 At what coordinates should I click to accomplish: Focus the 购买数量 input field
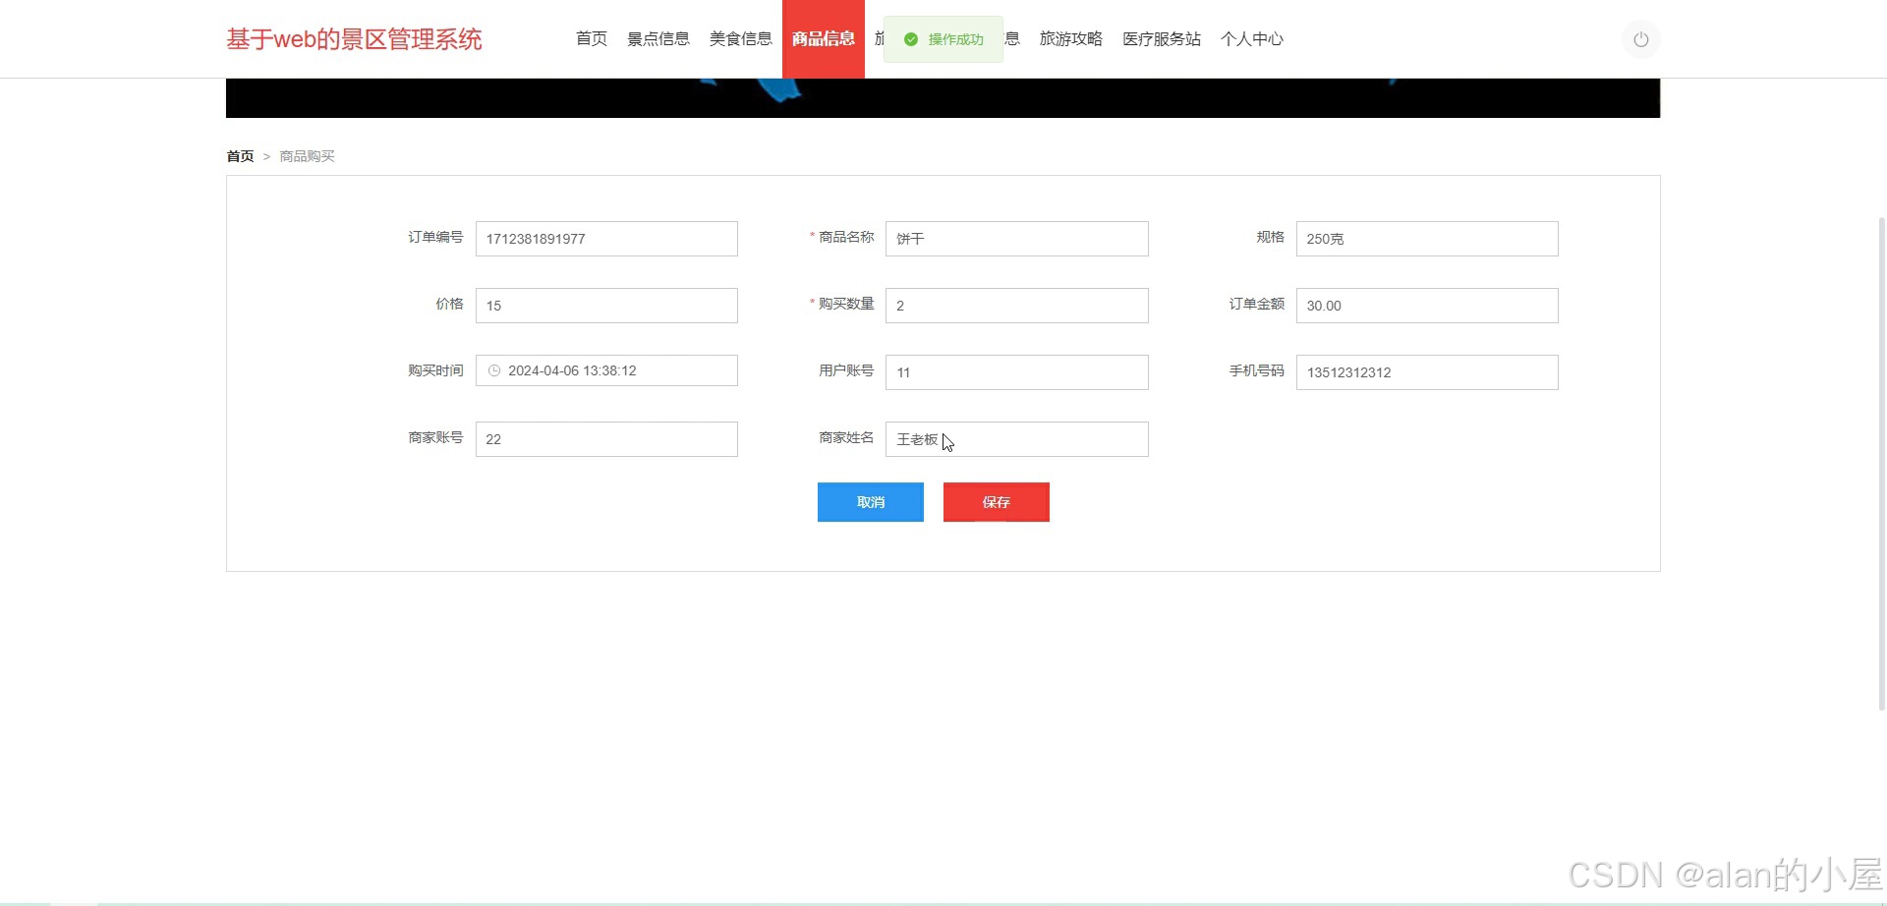(1016, 306)
